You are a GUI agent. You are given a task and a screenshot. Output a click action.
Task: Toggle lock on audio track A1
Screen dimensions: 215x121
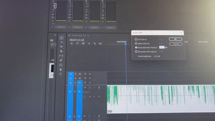(x=75, y=91)
